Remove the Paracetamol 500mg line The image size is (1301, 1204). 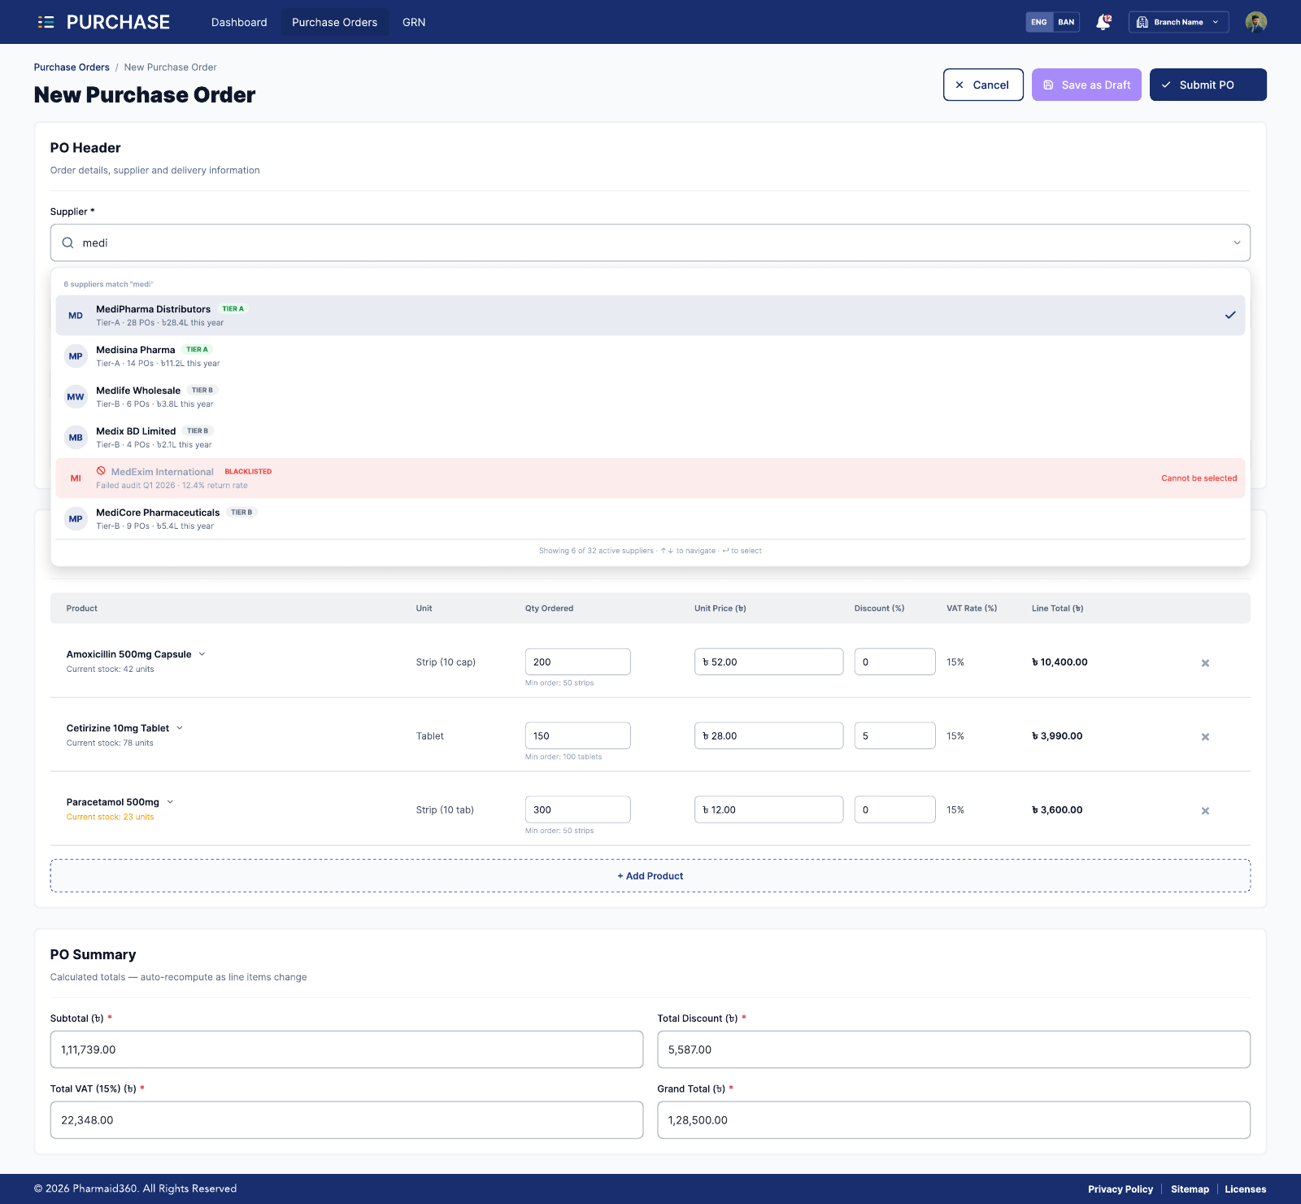(x=1205, y=811)
